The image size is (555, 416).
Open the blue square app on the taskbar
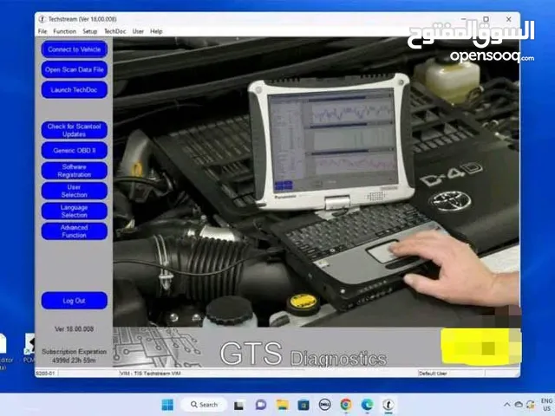point(304,405)
